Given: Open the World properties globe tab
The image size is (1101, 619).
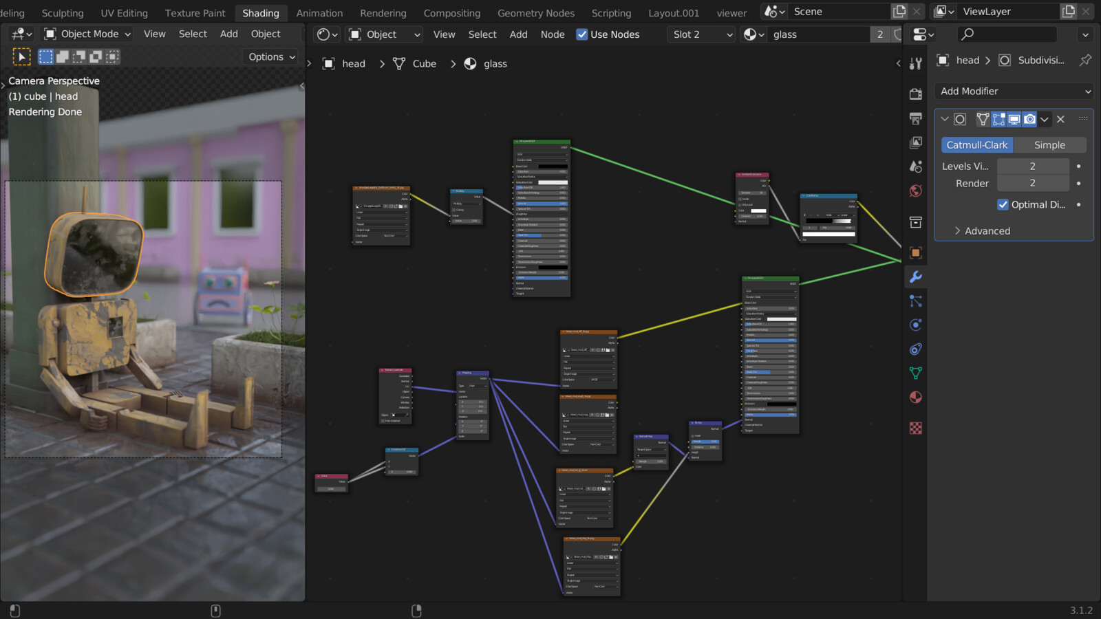Looking at the screenshot, I should pyautogui.click(x=915, y=191).
